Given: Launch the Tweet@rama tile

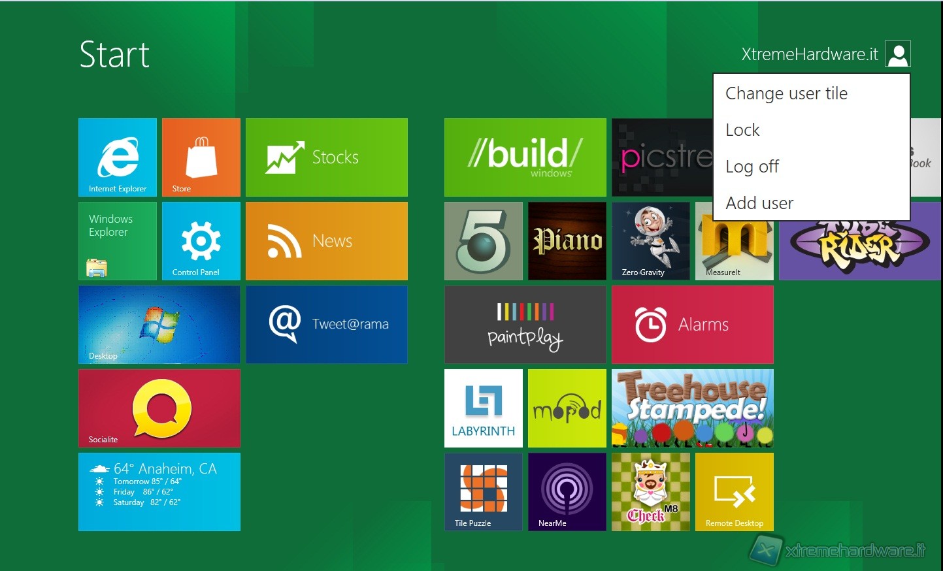Looking at the screenshot, I should tap(327, 325).
